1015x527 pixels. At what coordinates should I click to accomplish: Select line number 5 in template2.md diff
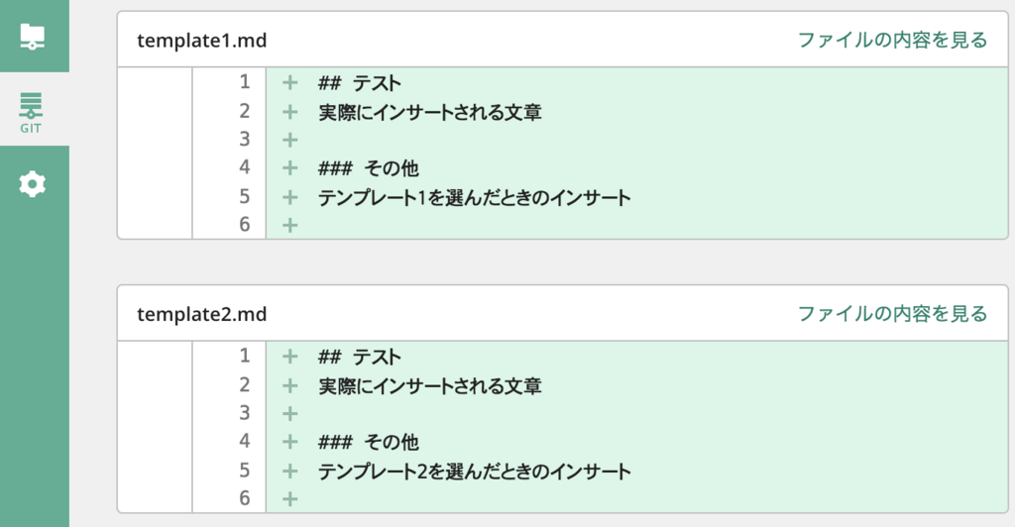(244, 471)
